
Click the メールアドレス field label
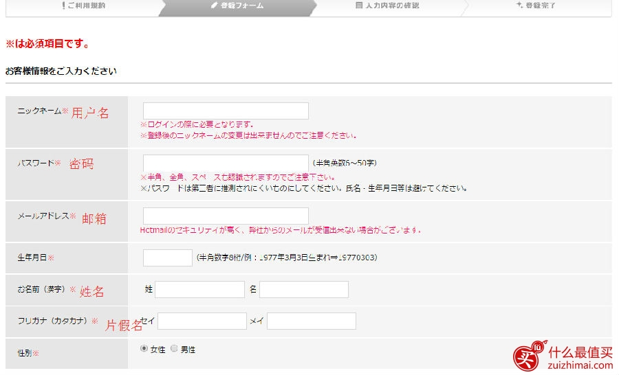[43, 216]
